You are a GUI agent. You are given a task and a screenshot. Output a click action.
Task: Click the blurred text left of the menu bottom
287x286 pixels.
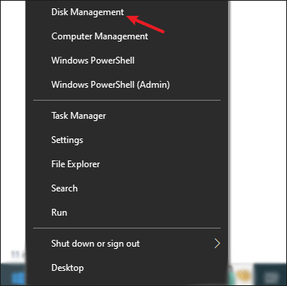[x=18, y=255]
